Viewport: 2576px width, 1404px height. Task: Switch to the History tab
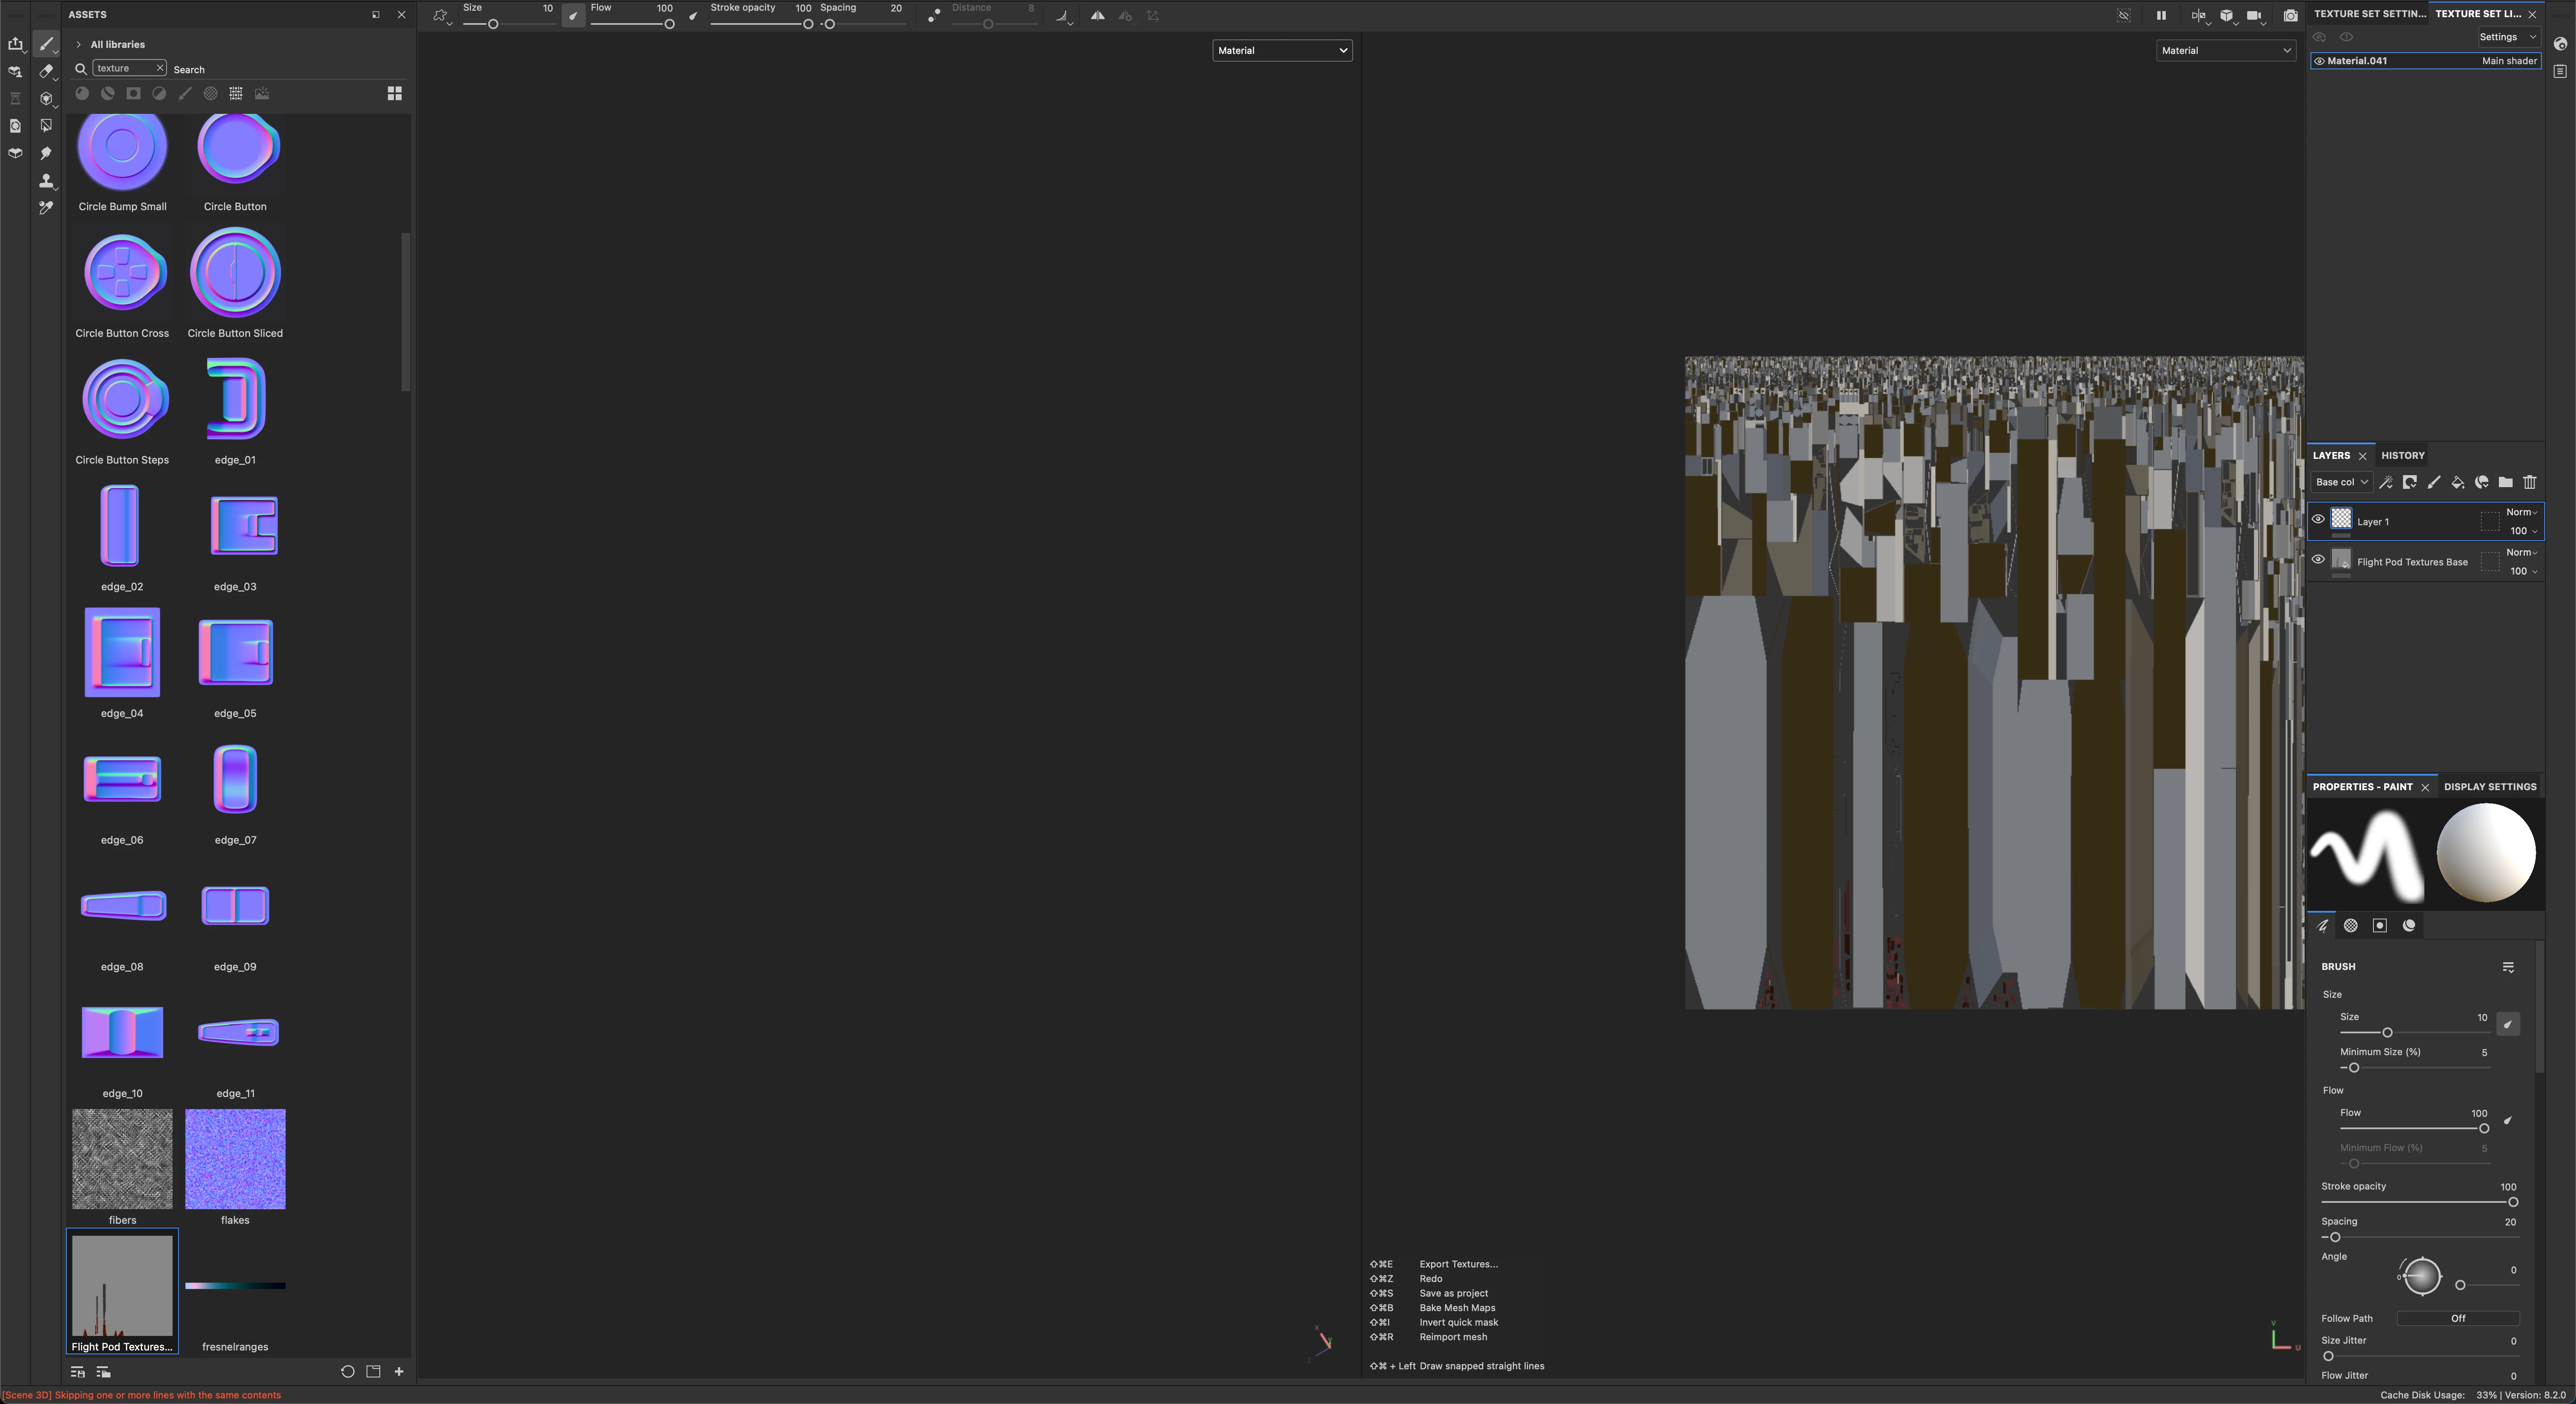point(2402,456)
